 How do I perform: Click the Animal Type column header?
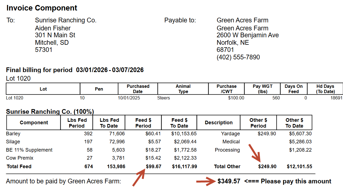(x=183, y=89)
